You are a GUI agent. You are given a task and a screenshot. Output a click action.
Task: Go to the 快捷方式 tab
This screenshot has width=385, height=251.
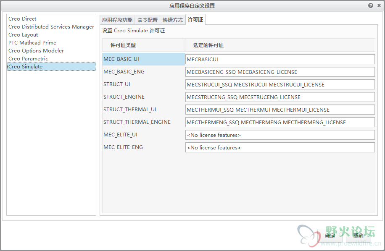pyautogui.click(x=173, y=20)
